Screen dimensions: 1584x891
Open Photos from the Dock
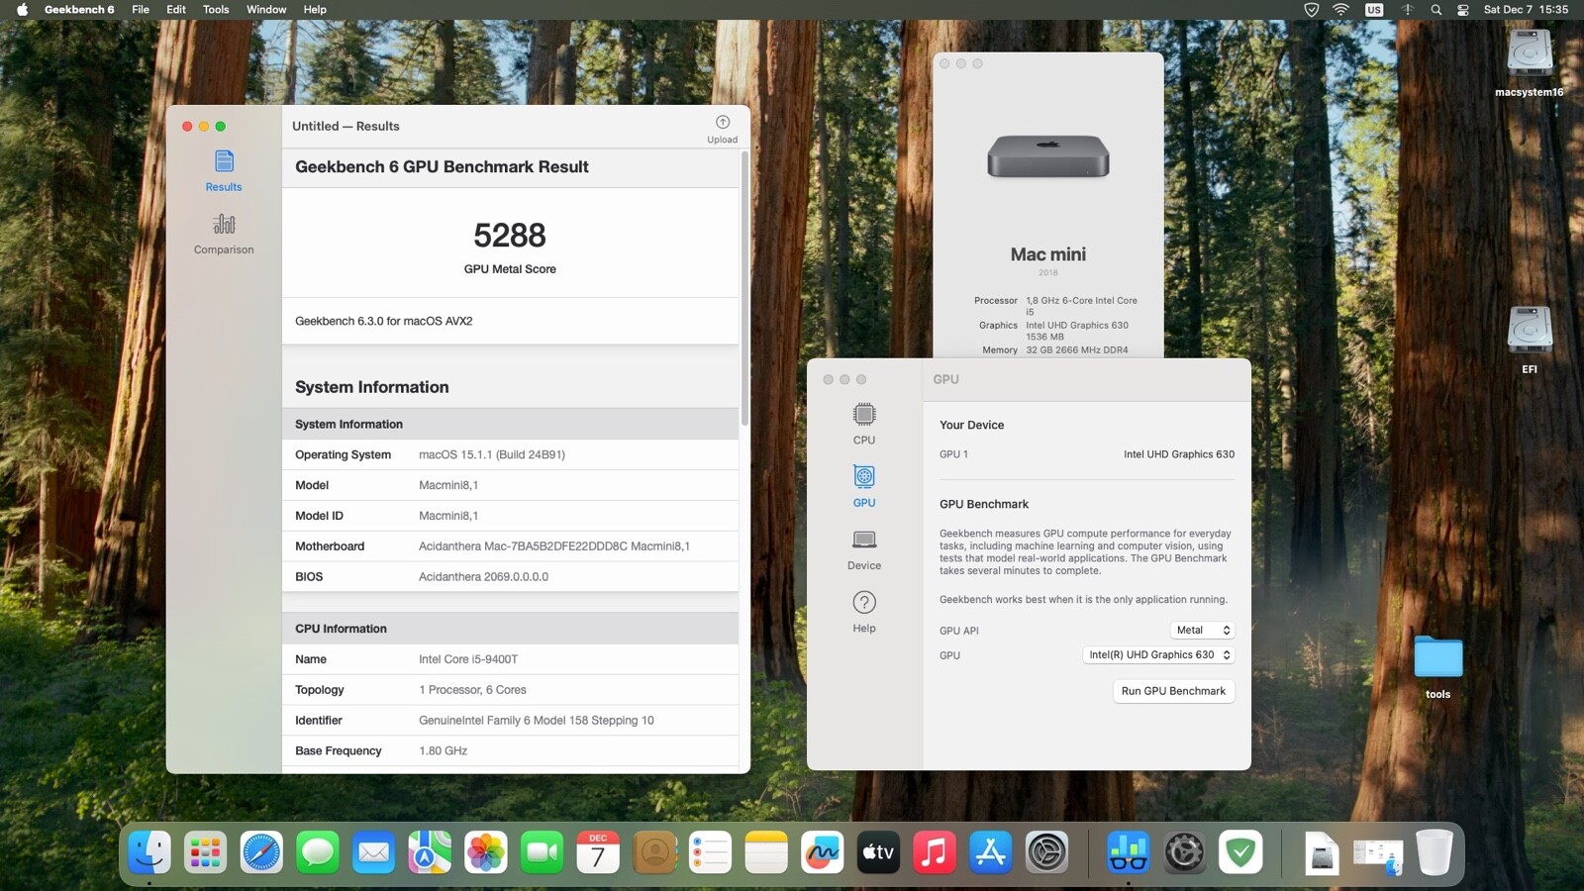(x=486, y=852)
